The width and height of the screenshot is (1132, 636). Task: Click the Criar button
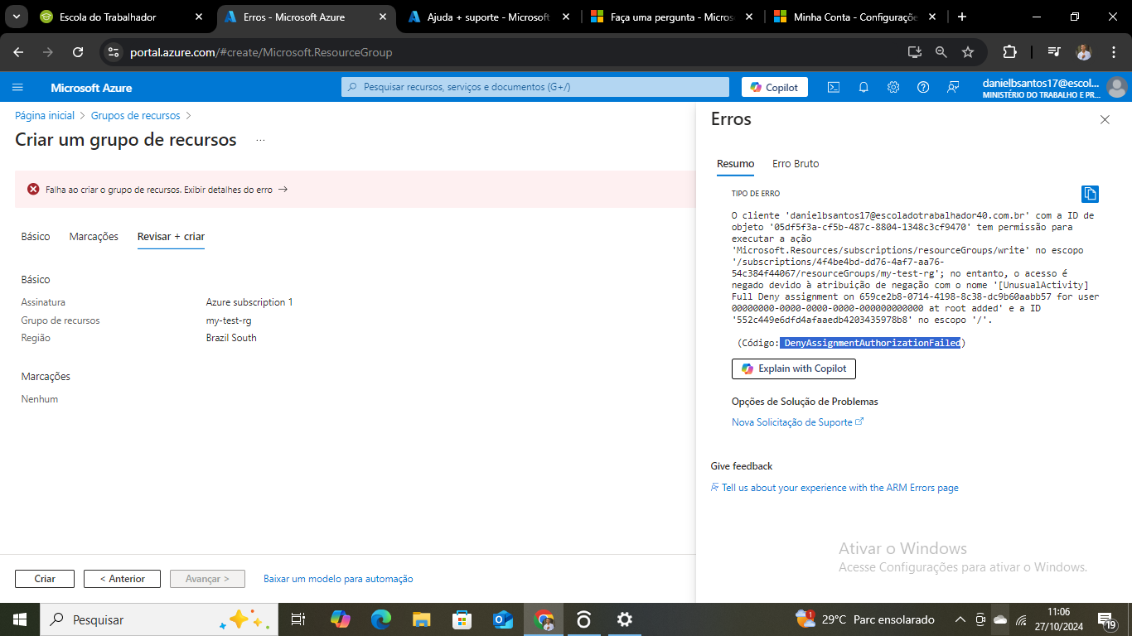(45, 579)
